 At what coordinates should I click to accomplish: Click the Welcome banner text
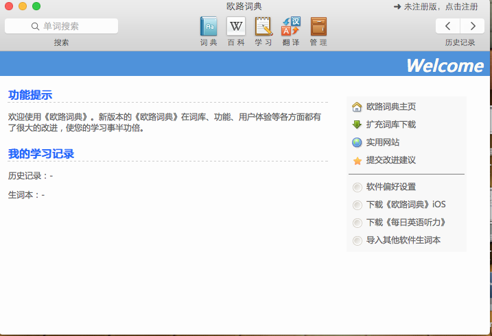445,66
